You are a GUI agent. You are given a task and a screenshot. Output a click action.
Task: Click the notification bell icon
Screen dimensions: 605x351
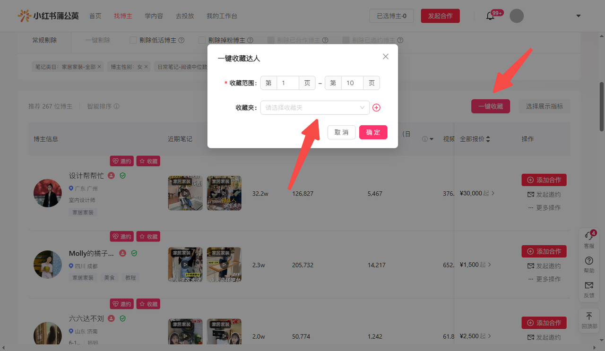point(490,16)
